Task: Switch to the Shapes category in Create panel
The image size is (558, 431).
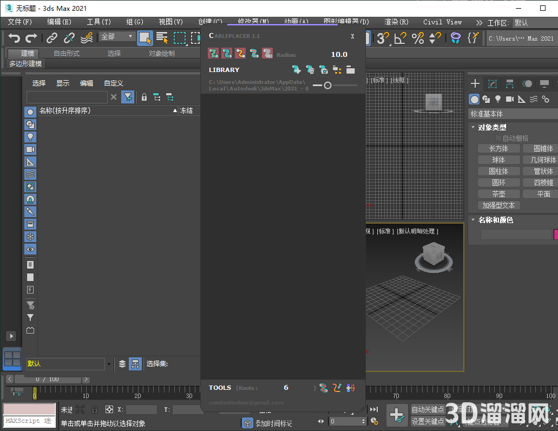Action: click(486, 99)
